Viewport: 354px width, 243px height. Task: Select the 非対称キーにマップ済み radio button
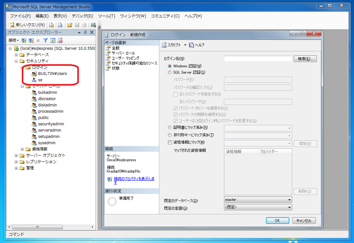(x=170, y=135)
